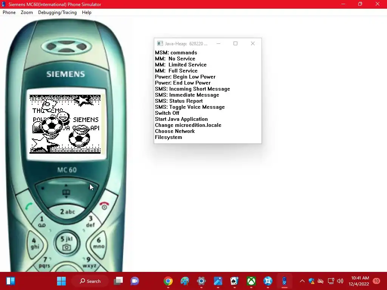387x290 pixels.
Task: Tap the '3 def' phone key
Action: [x=91, y=221]
